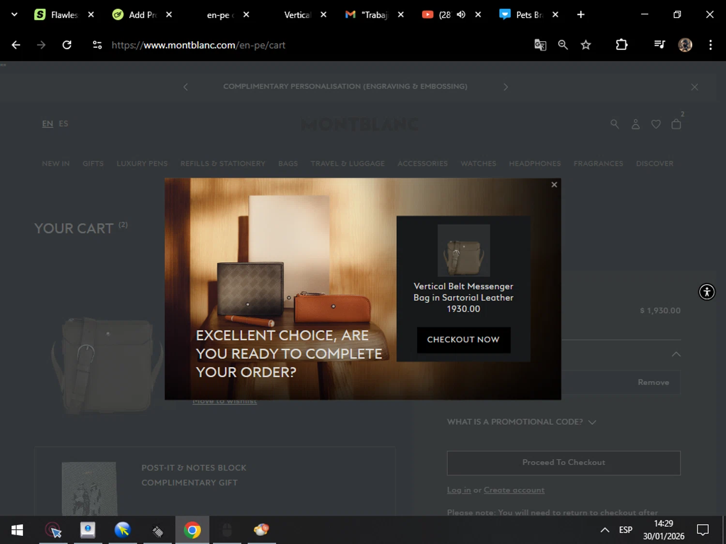Open the GIFTS menu
This screenshot has width=726, height=544.
(93, 163)
